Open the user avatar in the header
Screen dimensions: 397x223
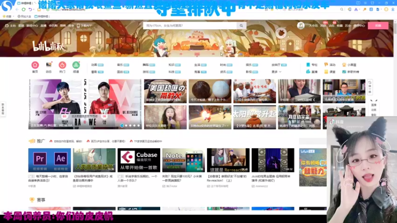pyautogui.click(x=301, y=26)
